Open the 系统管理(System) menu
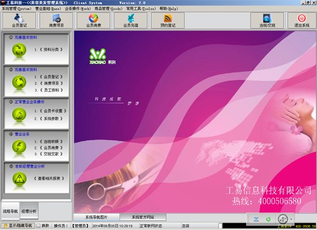Screen dimensions: 317x230 click(17, 9)
